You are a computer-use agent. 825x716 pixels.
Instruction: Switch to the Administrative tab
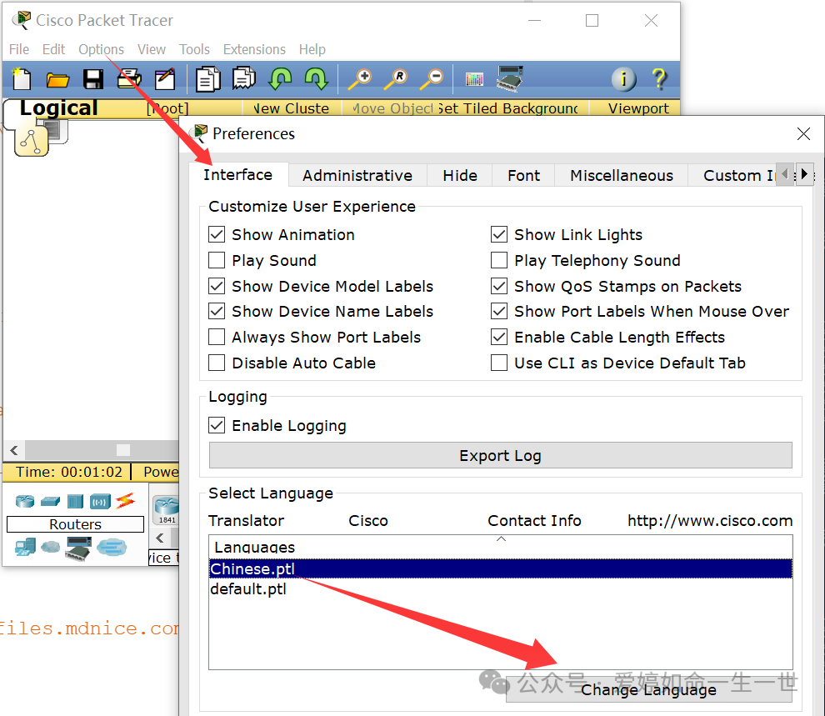coord(357,175)
